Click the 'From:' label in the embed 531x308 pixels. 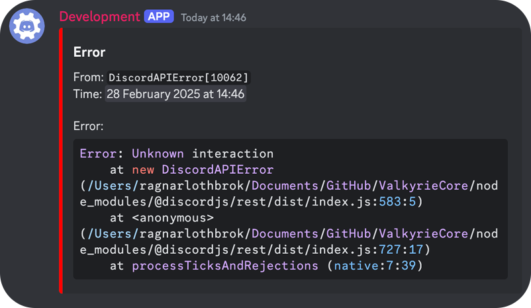click(89, 77)
